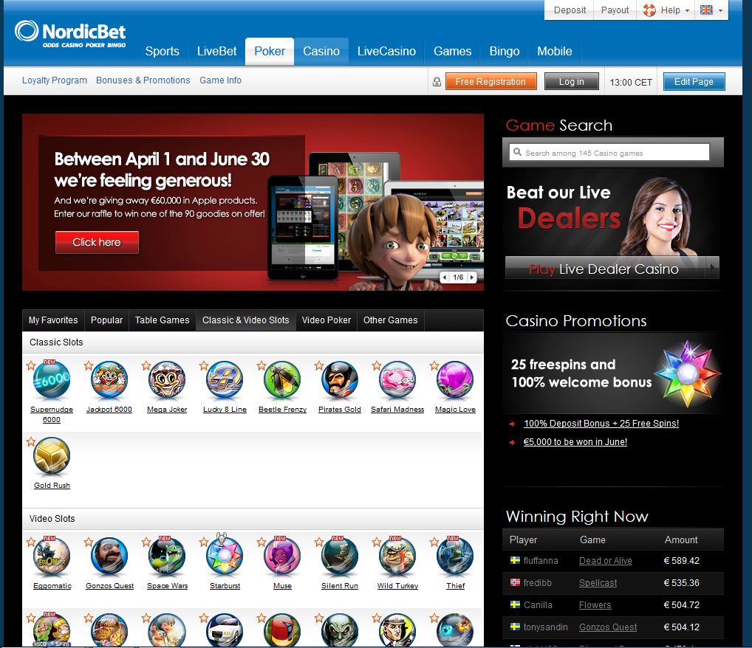Open the 100% Deposit Bonus + 25 Free Spins link

(x=601, y=424)
